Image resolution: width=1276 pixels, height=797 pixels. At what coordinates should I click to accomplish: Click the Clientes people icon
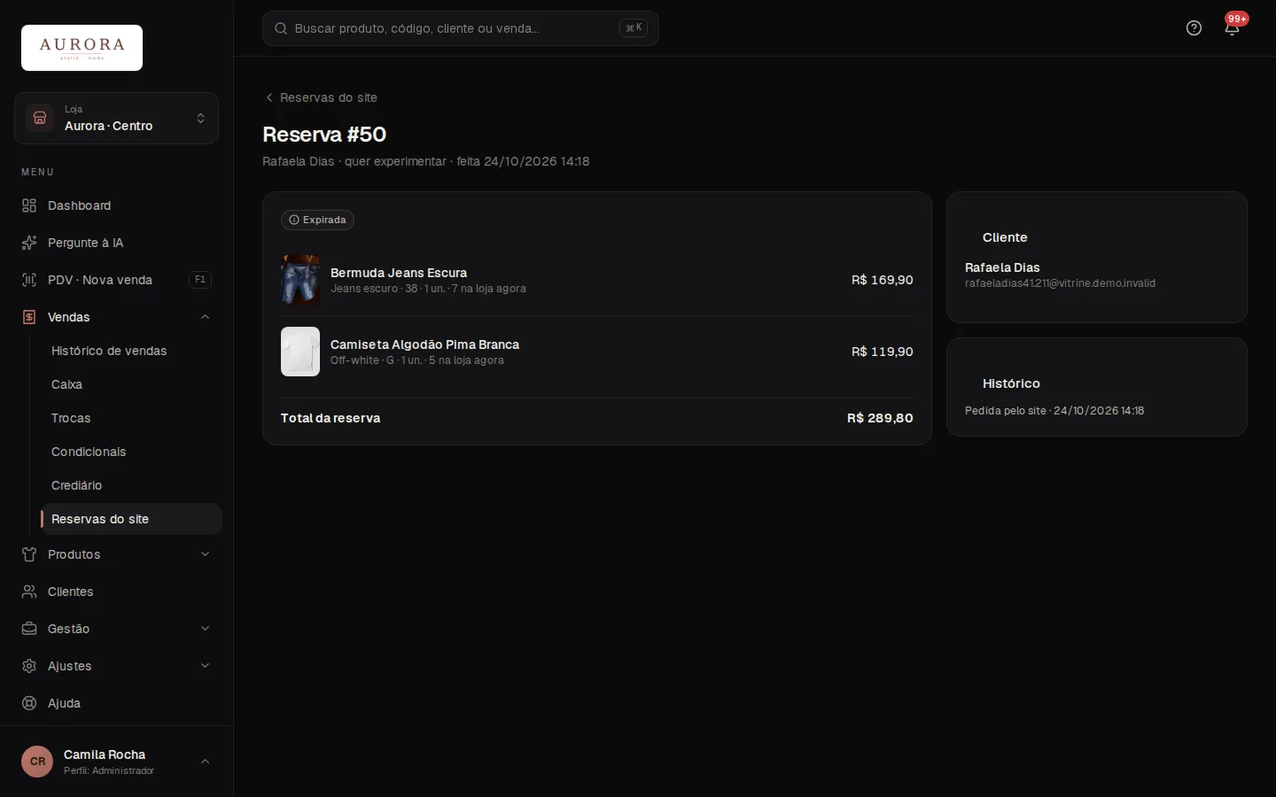click(x=29, y=592)
